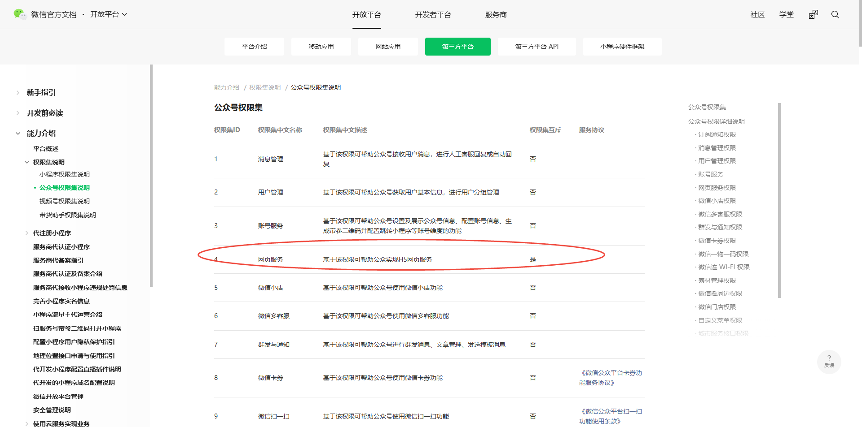Open 地理位置接口申请与使用指引 in sidebar
The image size is (862, 427).
74,356
